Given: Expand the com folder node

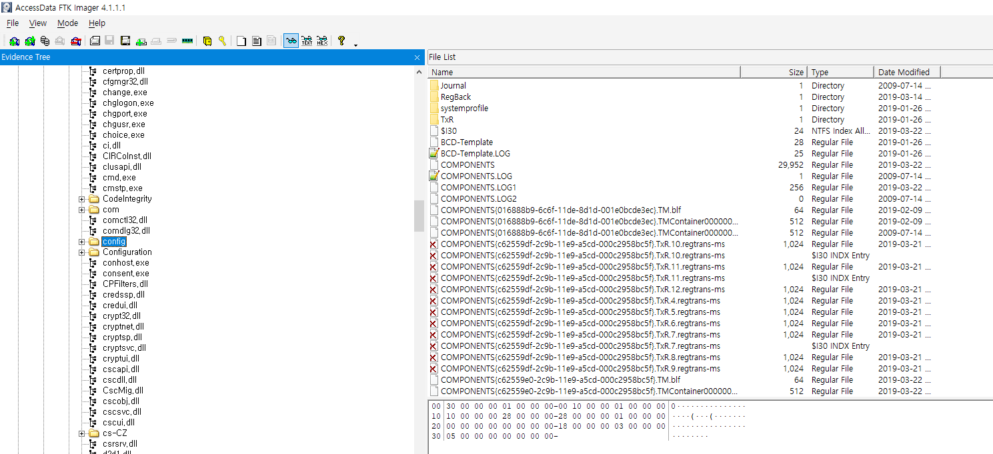Looking at the screenshot, I should coord(82,210).
